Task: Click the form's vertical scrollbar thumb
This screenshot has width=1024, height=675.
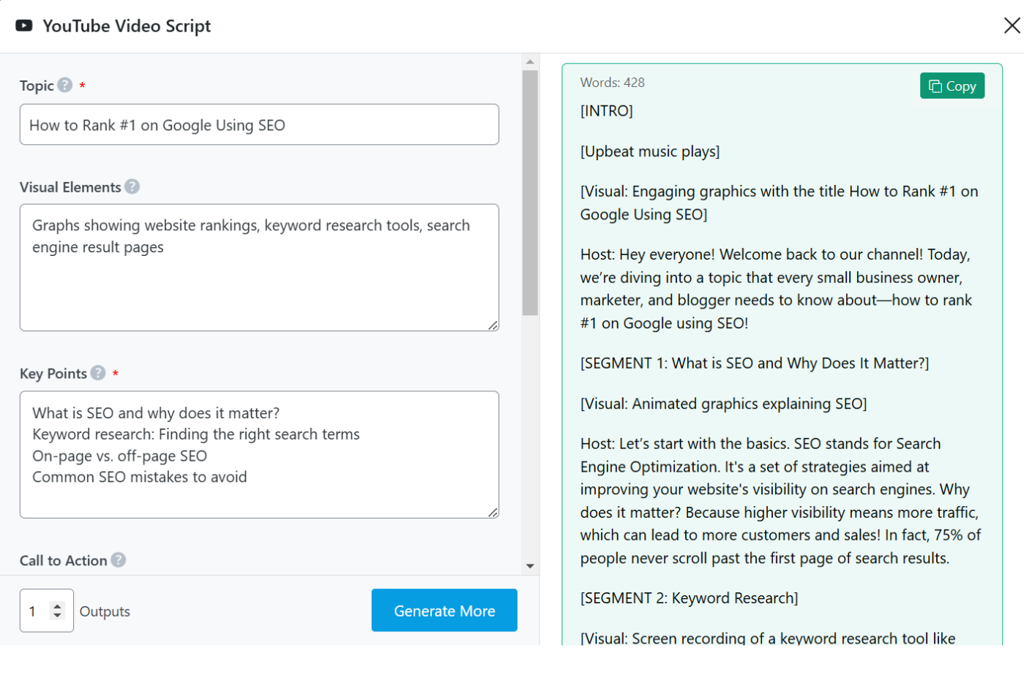Action: point(530,192)
